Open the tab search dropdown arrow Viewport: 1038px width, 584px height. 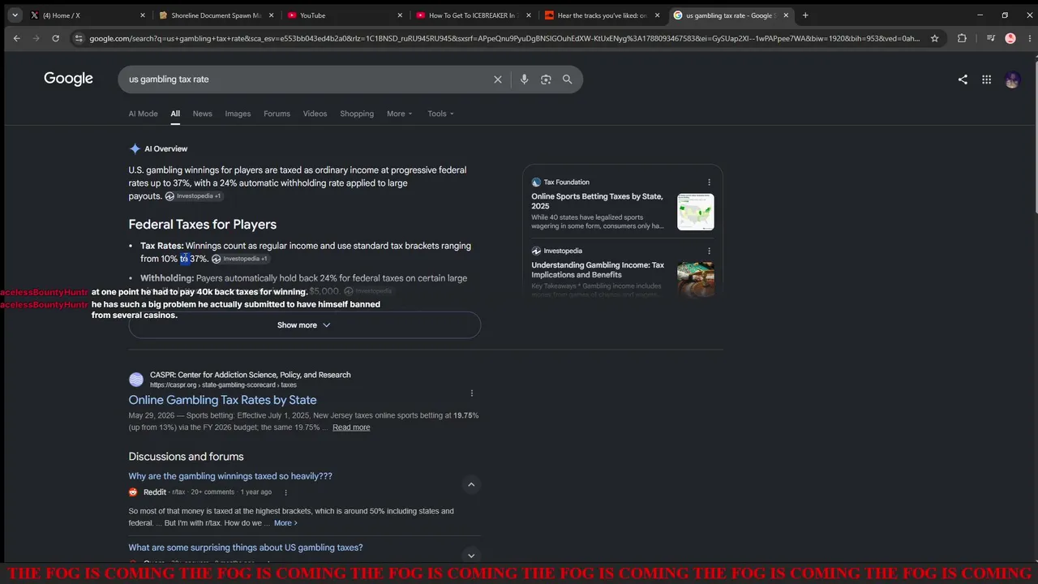click(x=15, y=15)
